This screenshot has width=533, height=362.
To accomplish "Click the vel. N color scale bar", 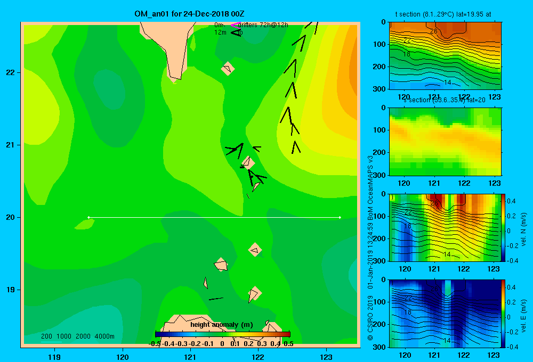I will click(503, 227).
